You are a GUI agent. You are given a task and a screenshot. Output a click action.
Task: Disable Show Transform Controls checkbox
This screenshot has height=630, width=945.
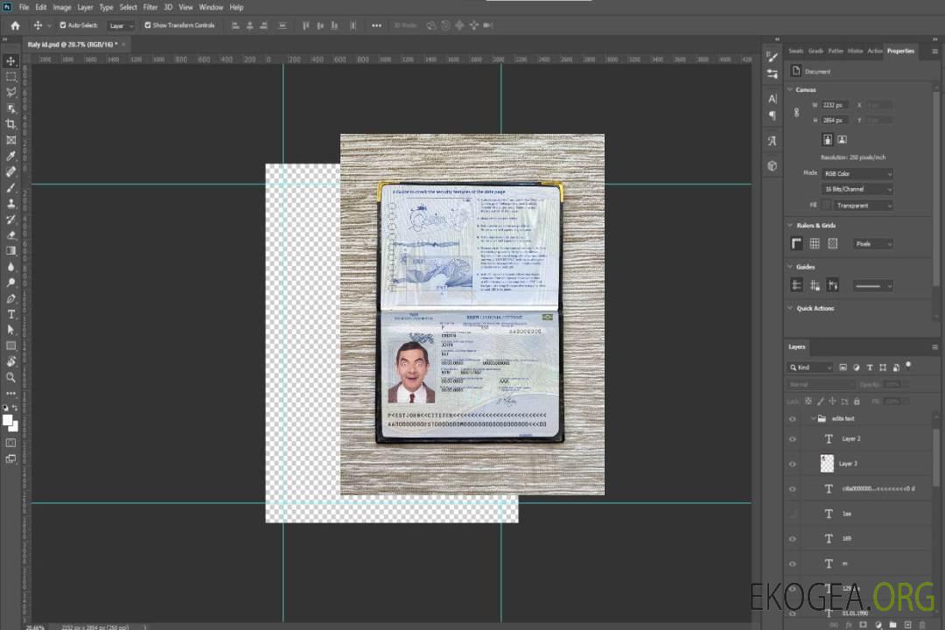pos(148,25)
